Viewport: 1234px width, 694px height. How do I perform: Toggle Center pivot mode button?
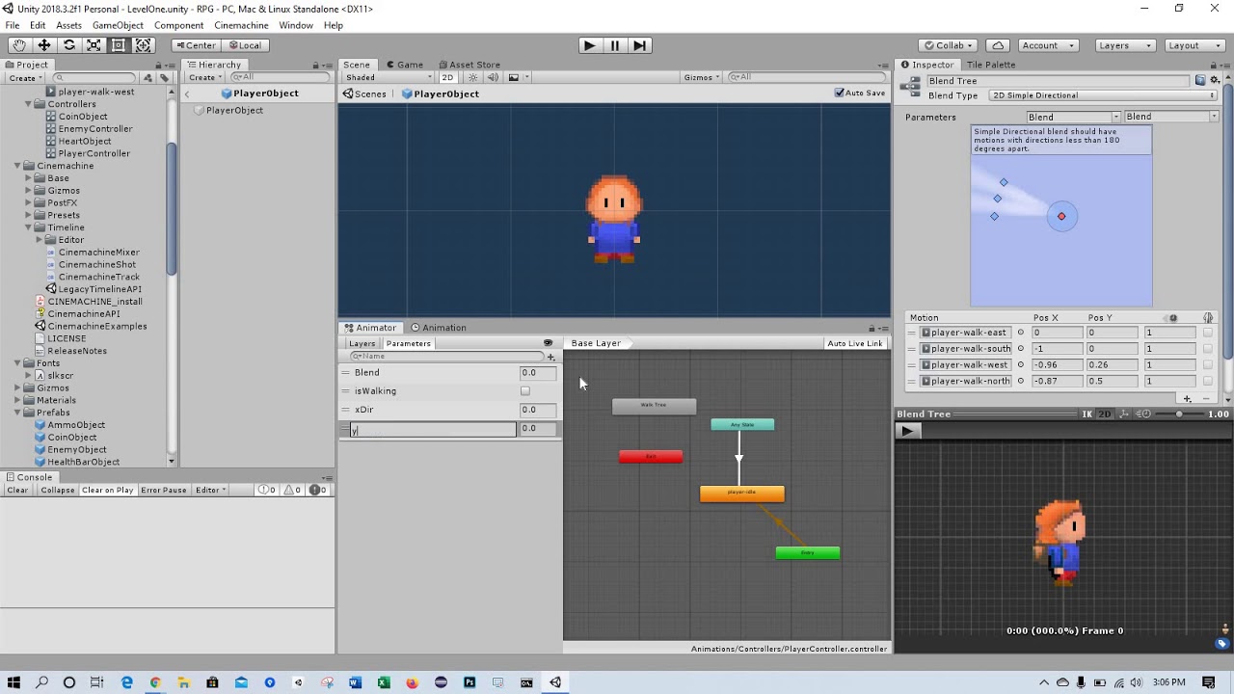coord(195,45)
